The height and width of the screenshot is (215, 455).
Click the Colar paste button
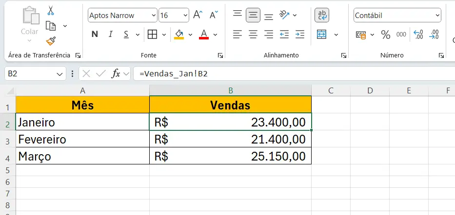(x=30, y=19)
